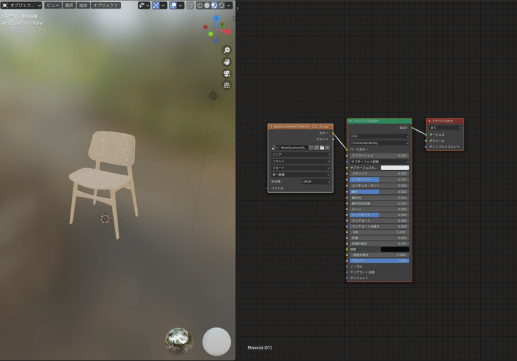Click the new image copy icon
The height and width of the screenshot is (361, 517).
tap(317, 148)
